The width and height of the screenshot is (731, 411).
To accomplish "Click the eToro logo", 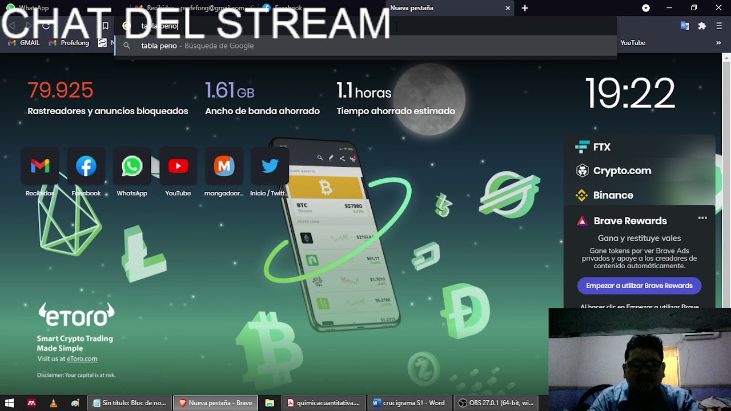I will coord(77,314).
